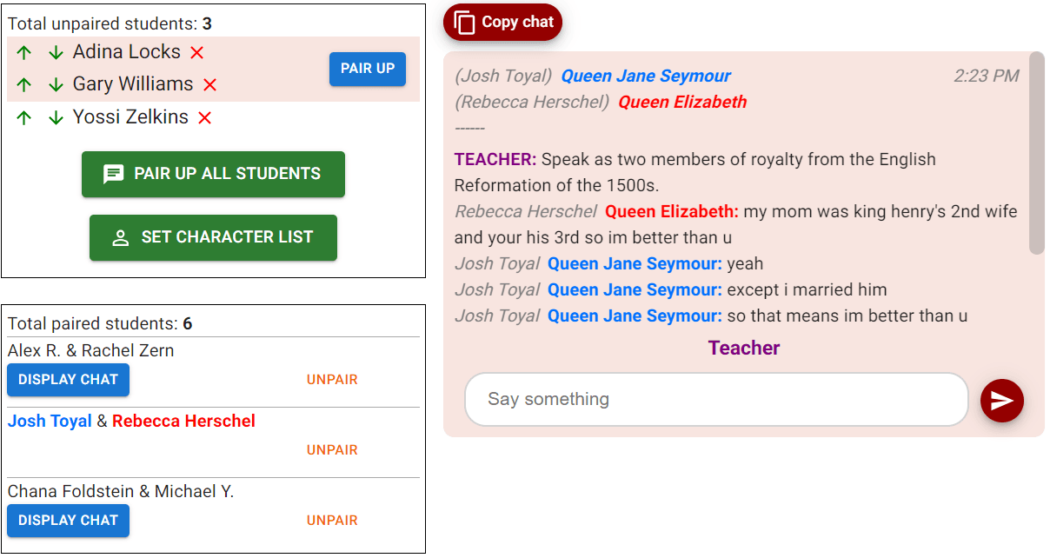Click Pair Up All Students

pos(213,174)
